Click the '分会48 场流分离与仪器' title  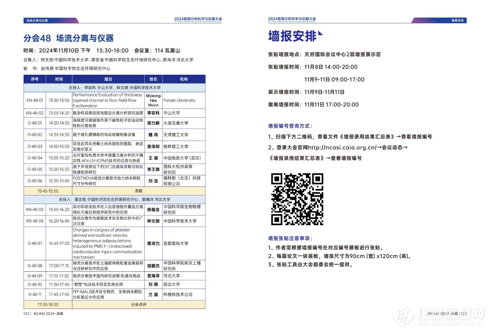coord(69,38)
